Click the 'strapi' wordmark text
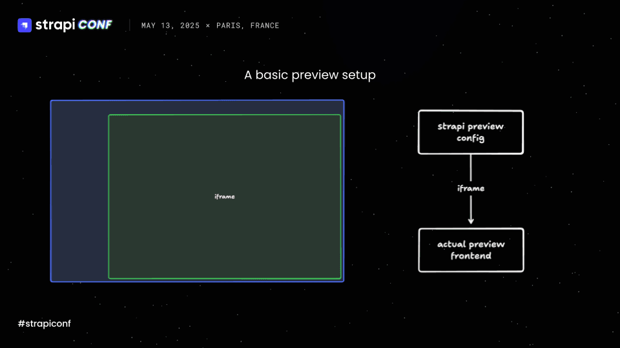The image size is (620, 348). coord(56,25)
